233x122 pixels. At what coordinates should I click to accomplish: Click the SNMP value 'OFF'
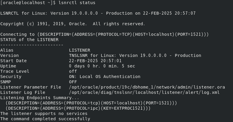click(x=73, y=82)
